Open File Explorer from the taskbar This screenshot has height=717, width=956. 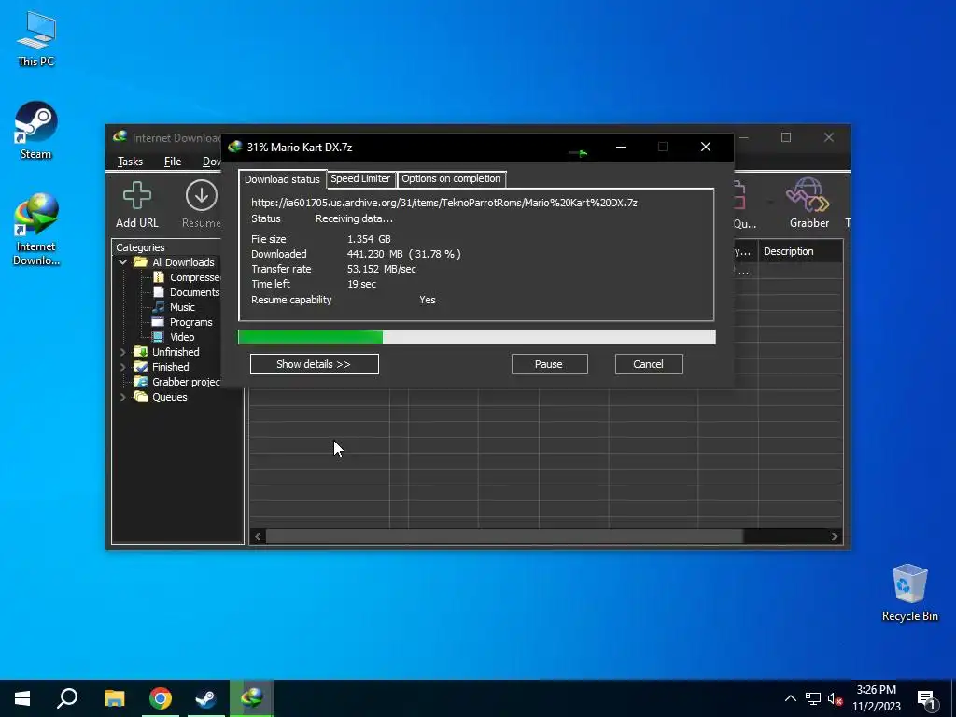point(114,698)
